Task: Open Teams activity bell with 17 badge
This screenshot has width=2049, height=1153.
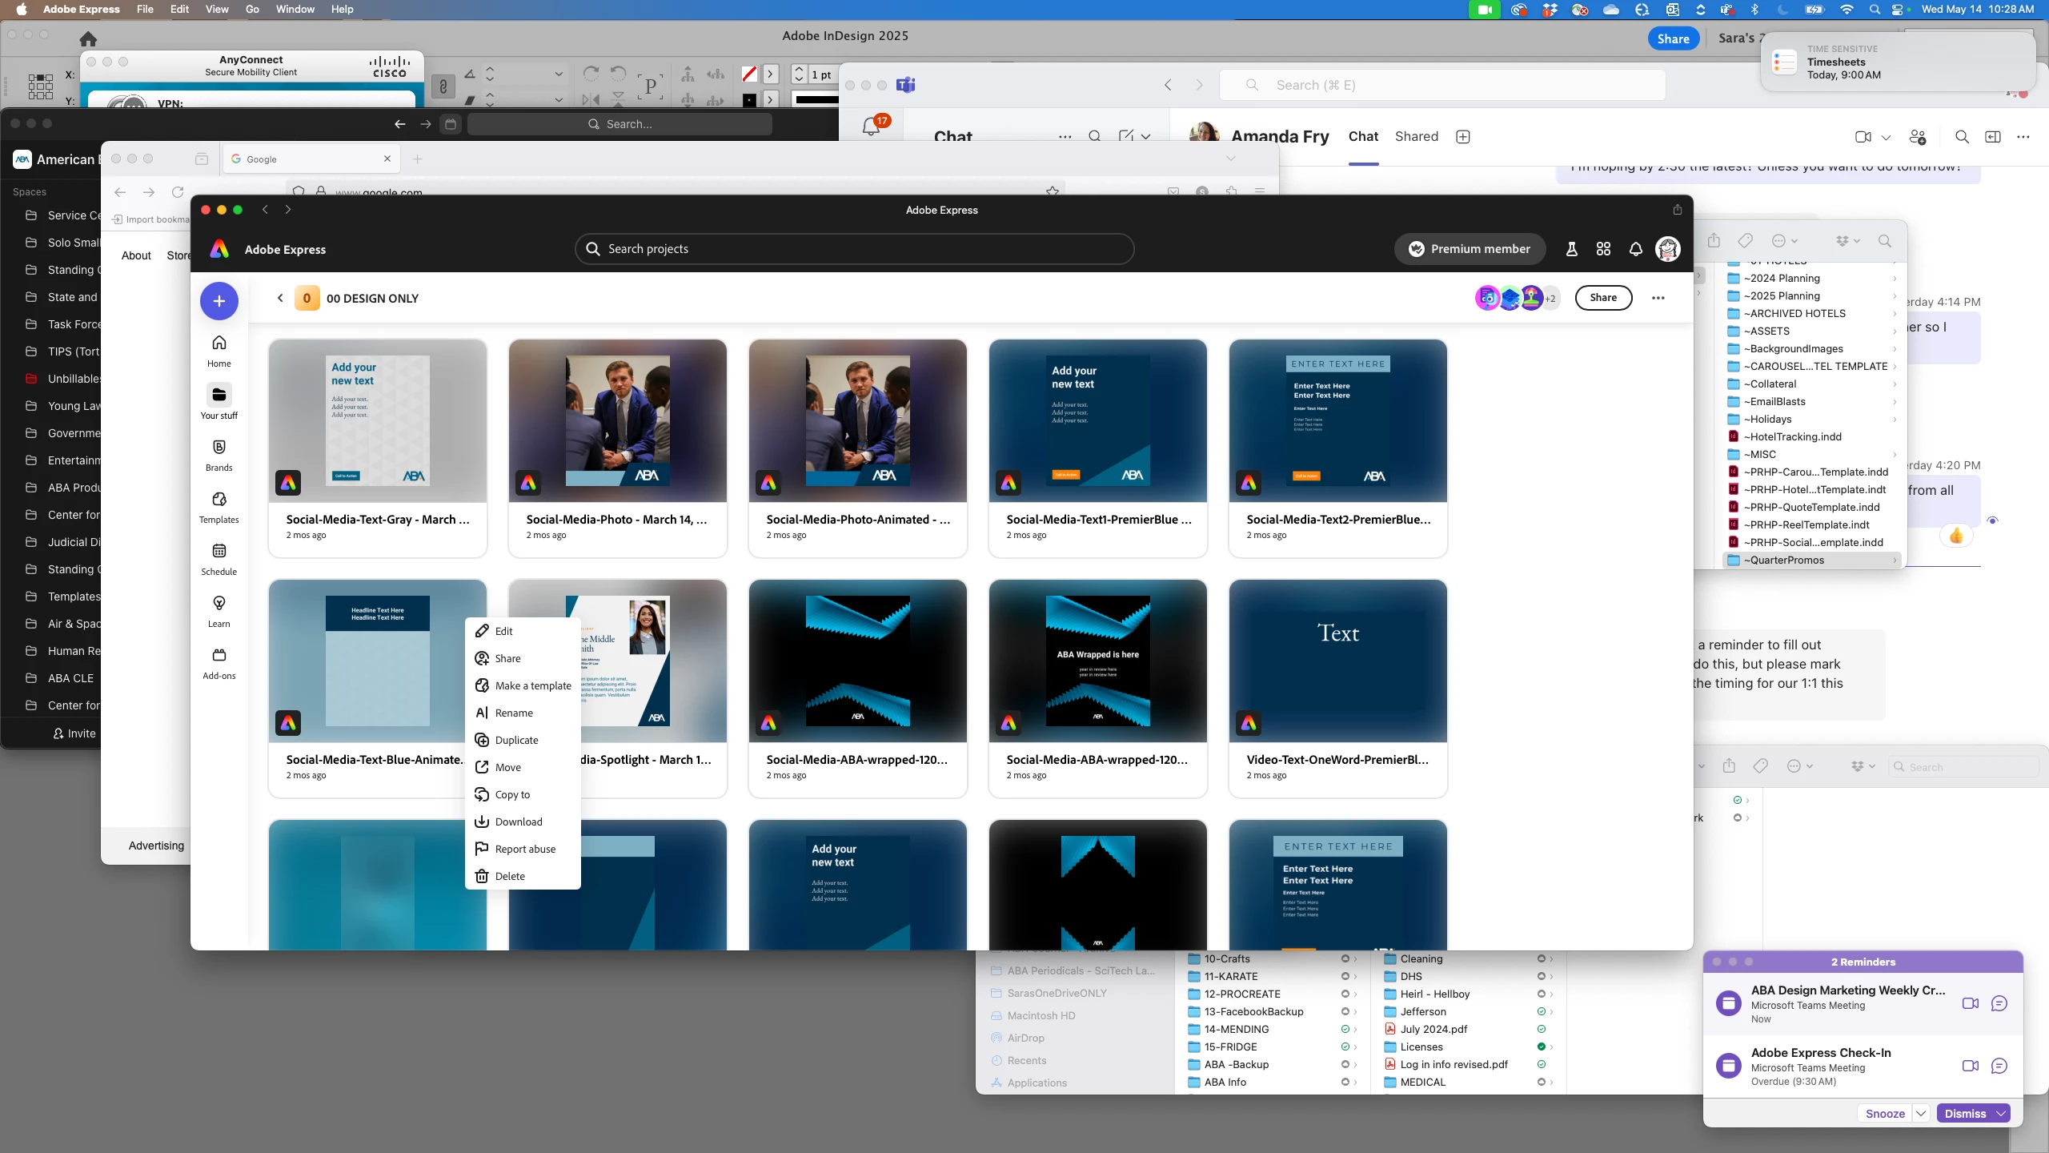Action: tap(872, 127)
